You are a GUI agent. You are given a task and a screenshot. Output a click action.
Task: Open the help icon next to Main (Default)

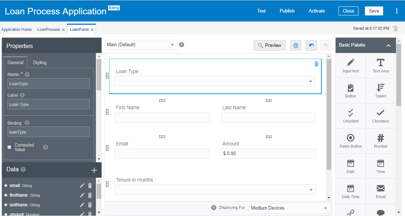click(182, 45)
